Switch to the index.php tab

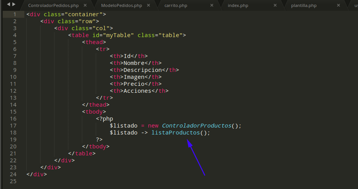pyautogui.click(x=238, y=5)
